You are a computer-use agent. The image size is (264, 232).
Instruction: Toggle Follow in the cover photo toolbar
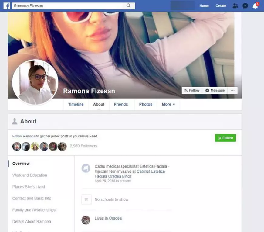tap(191, 90)
